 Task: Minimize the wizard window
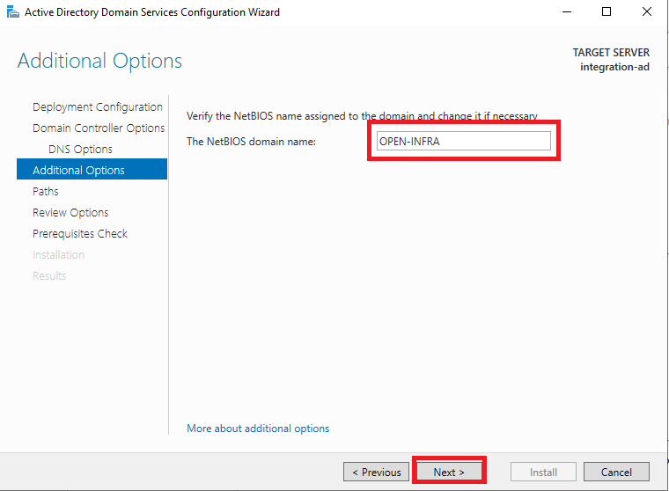pos(567,12)
